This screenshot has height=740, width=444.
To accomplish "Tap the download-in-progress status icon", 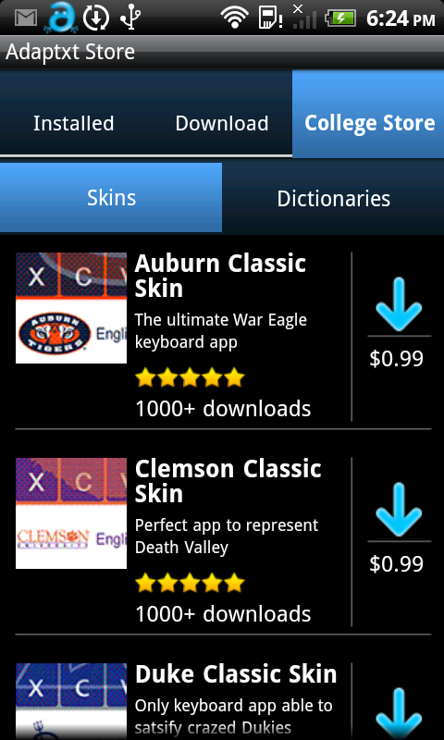I will tap(96, 18).
